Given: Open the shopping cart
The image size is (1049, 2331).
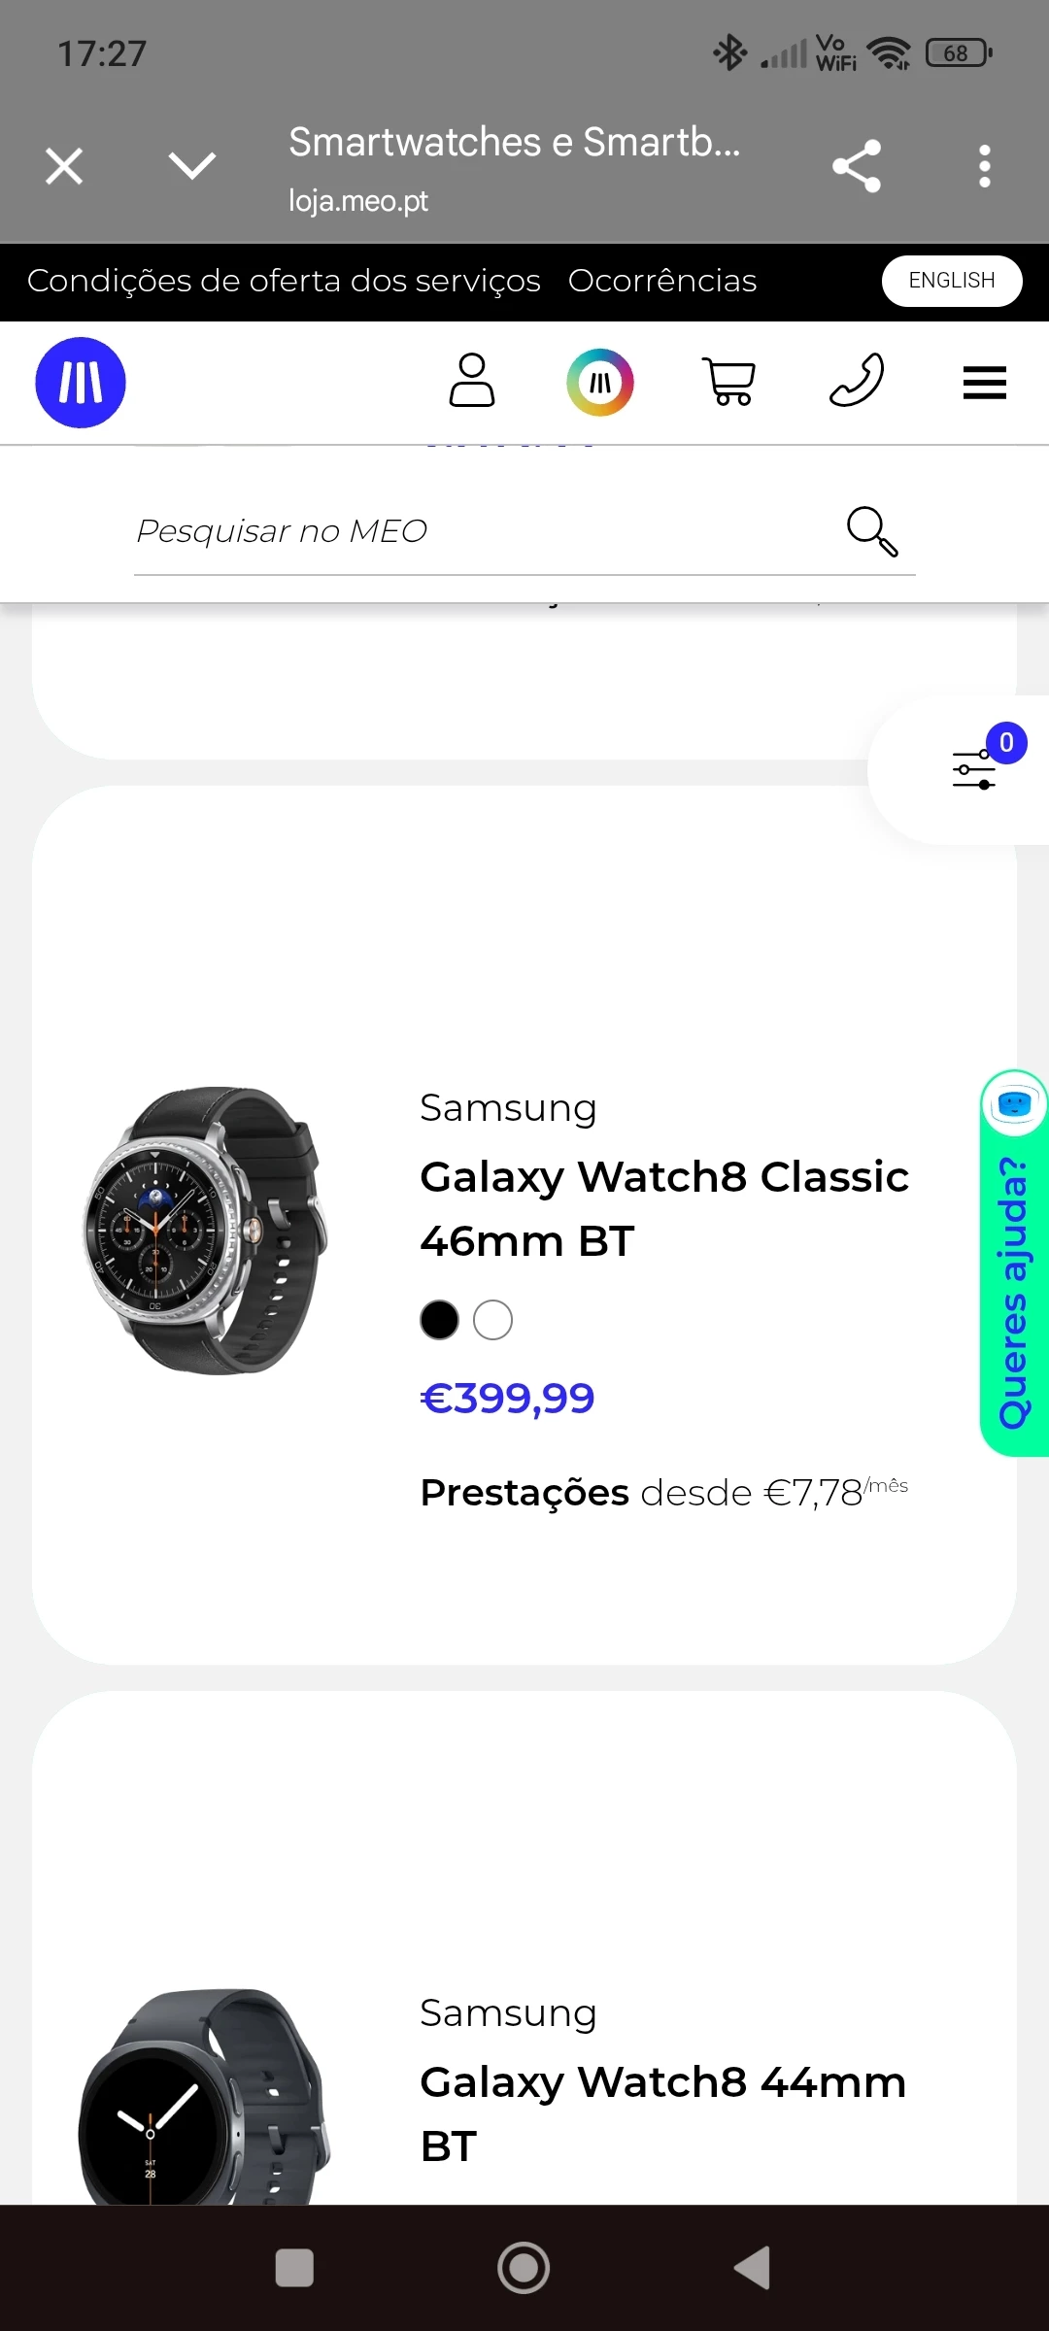Looking at the screenshot, I should click(x=728, y=381).
